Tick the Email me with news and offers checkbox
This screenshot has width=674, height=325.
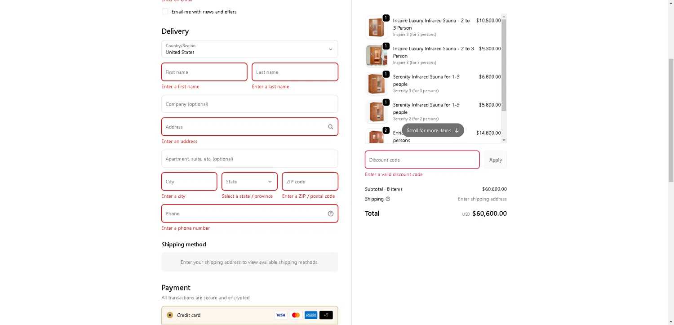pyautogui.click(x=165, y=11)
